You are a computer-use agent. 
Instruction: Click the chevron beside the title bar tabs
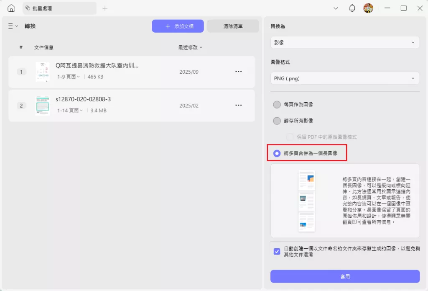[336, 8]
